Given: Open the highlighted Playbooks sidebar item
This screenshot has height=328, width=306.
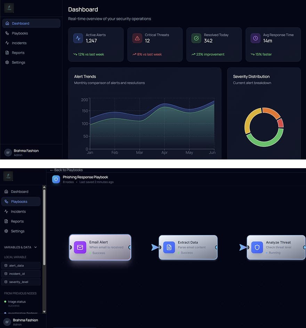Looking at the screenshot, I should pos(21,202).
